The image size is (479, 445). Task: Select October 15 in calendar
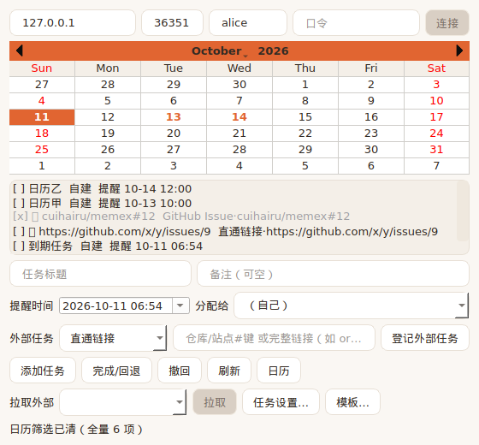pos(305,117)
